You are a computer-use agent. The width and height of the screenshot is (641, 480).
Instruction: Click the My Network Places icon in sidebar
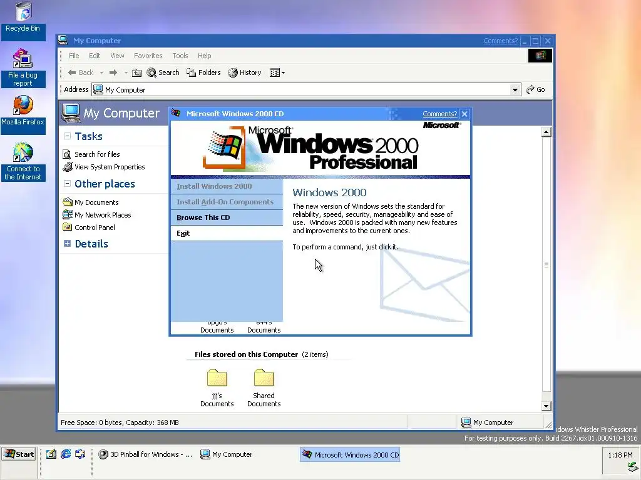pos(68,215)
